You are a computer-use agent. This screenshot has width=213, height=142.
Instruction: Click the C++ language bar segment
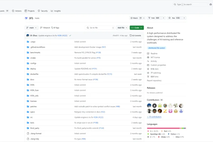pyautogui.click(x=163, y=128)
